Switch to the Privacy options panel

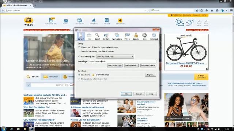[x=127, y=36]
